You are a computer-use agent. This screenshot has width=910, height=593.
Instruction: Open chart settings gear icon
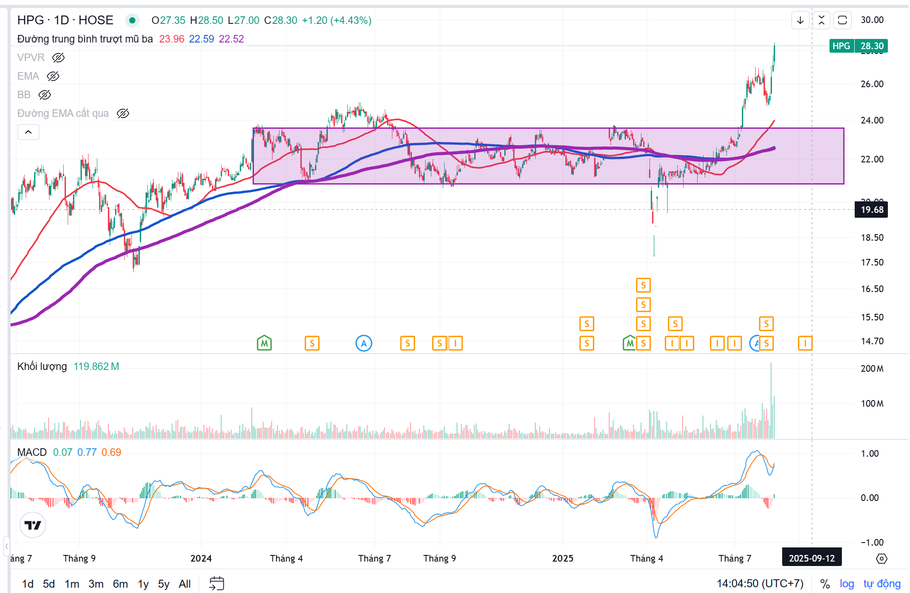pyautogui.click(x=881, y=558)
